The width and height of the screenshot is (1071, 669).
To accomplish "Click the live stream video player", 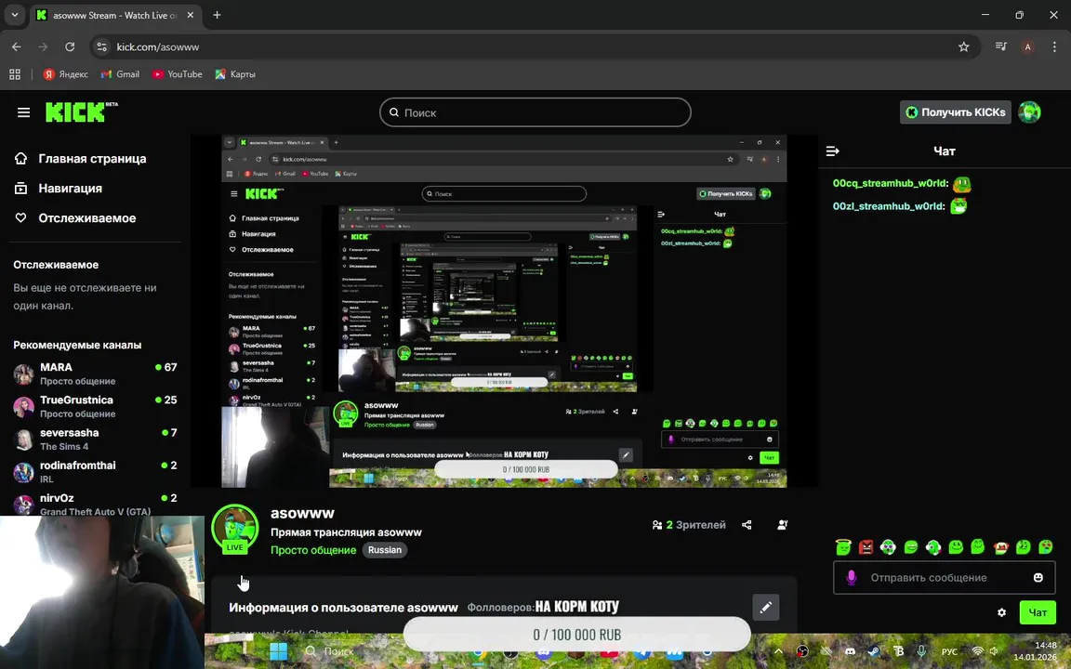I will tap(503, 310).
